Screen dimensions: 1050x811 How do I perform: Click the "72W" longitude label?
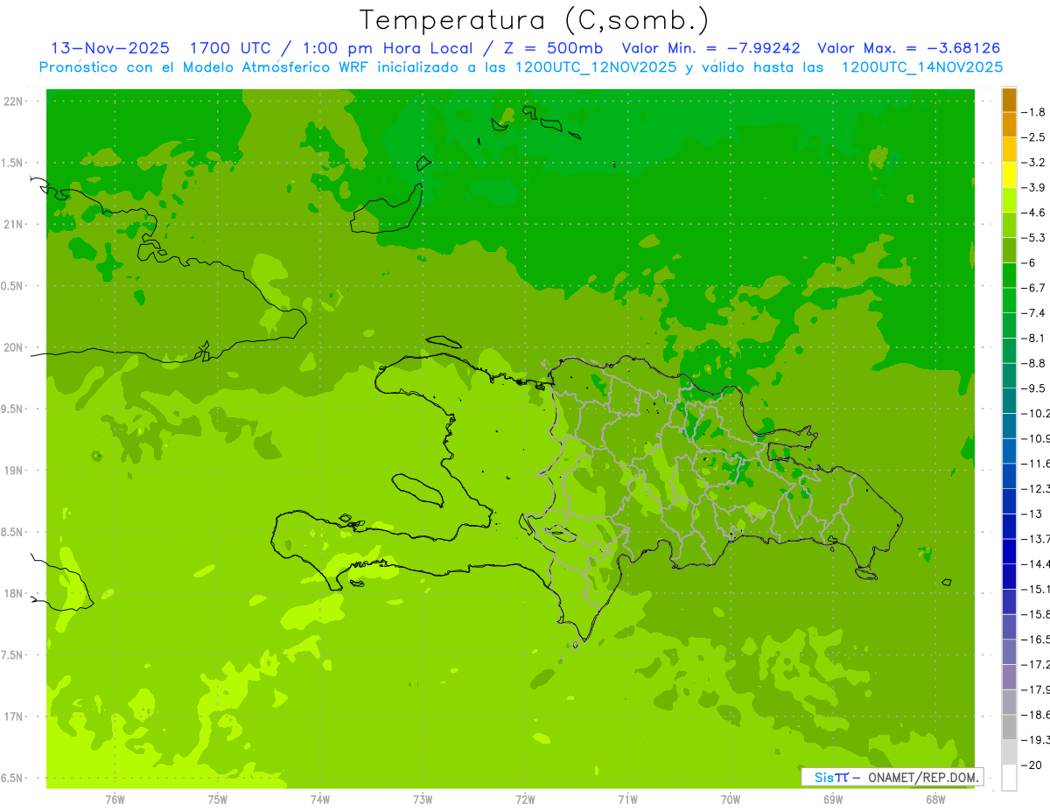click(525, 800)
